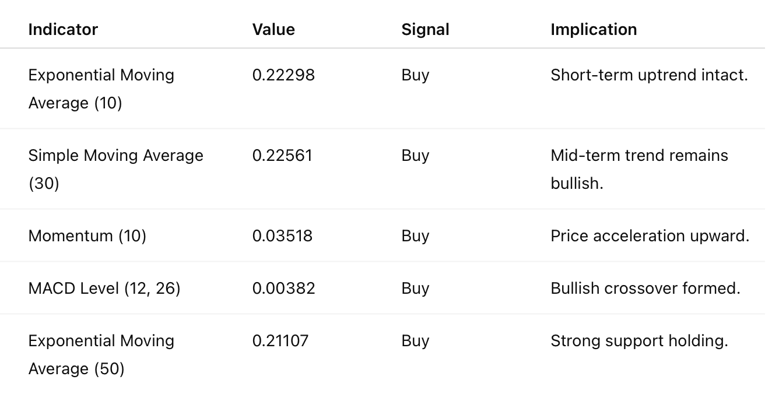Select the Momentum (10) indicator cell
779x408 pixels.
[x=87, y=235]
